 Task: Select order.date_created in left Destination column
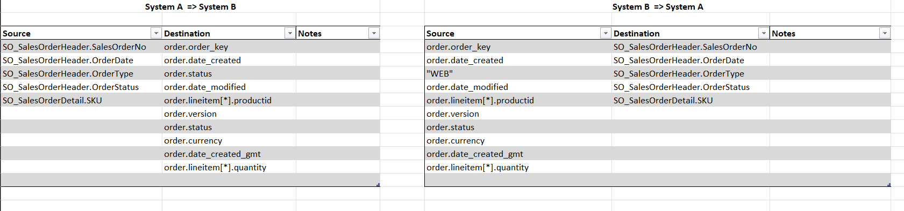229,60
